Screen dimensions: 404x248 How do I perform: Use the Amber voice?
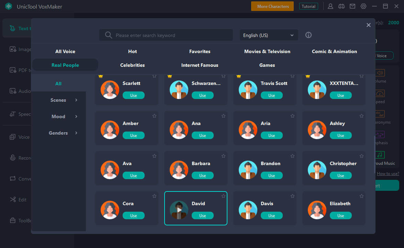[133, 135]
